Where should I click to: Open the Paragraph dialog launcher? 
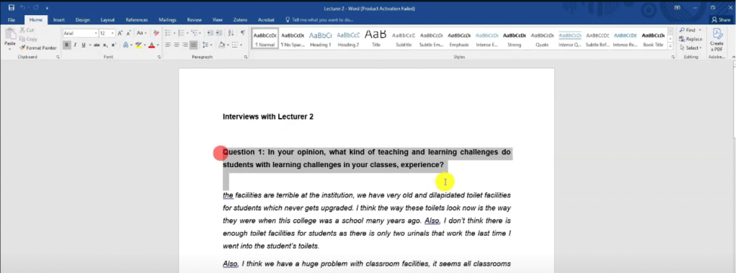(x=246, y=57)
